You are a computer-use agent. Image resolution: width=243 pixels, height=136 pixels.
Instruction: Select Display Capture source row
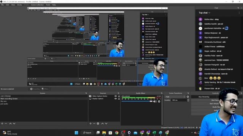[104, 99]
